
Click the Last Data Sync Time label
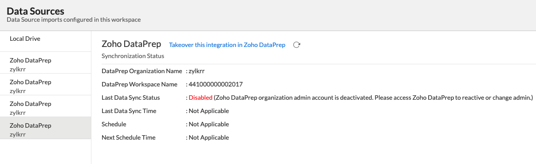129,111
